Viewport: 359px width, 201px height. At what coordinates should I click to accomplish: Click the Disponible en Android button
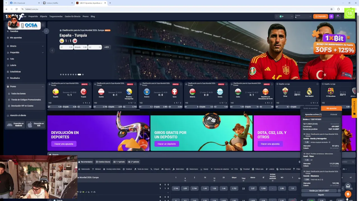pyautogui.click(x=15, y=125)
